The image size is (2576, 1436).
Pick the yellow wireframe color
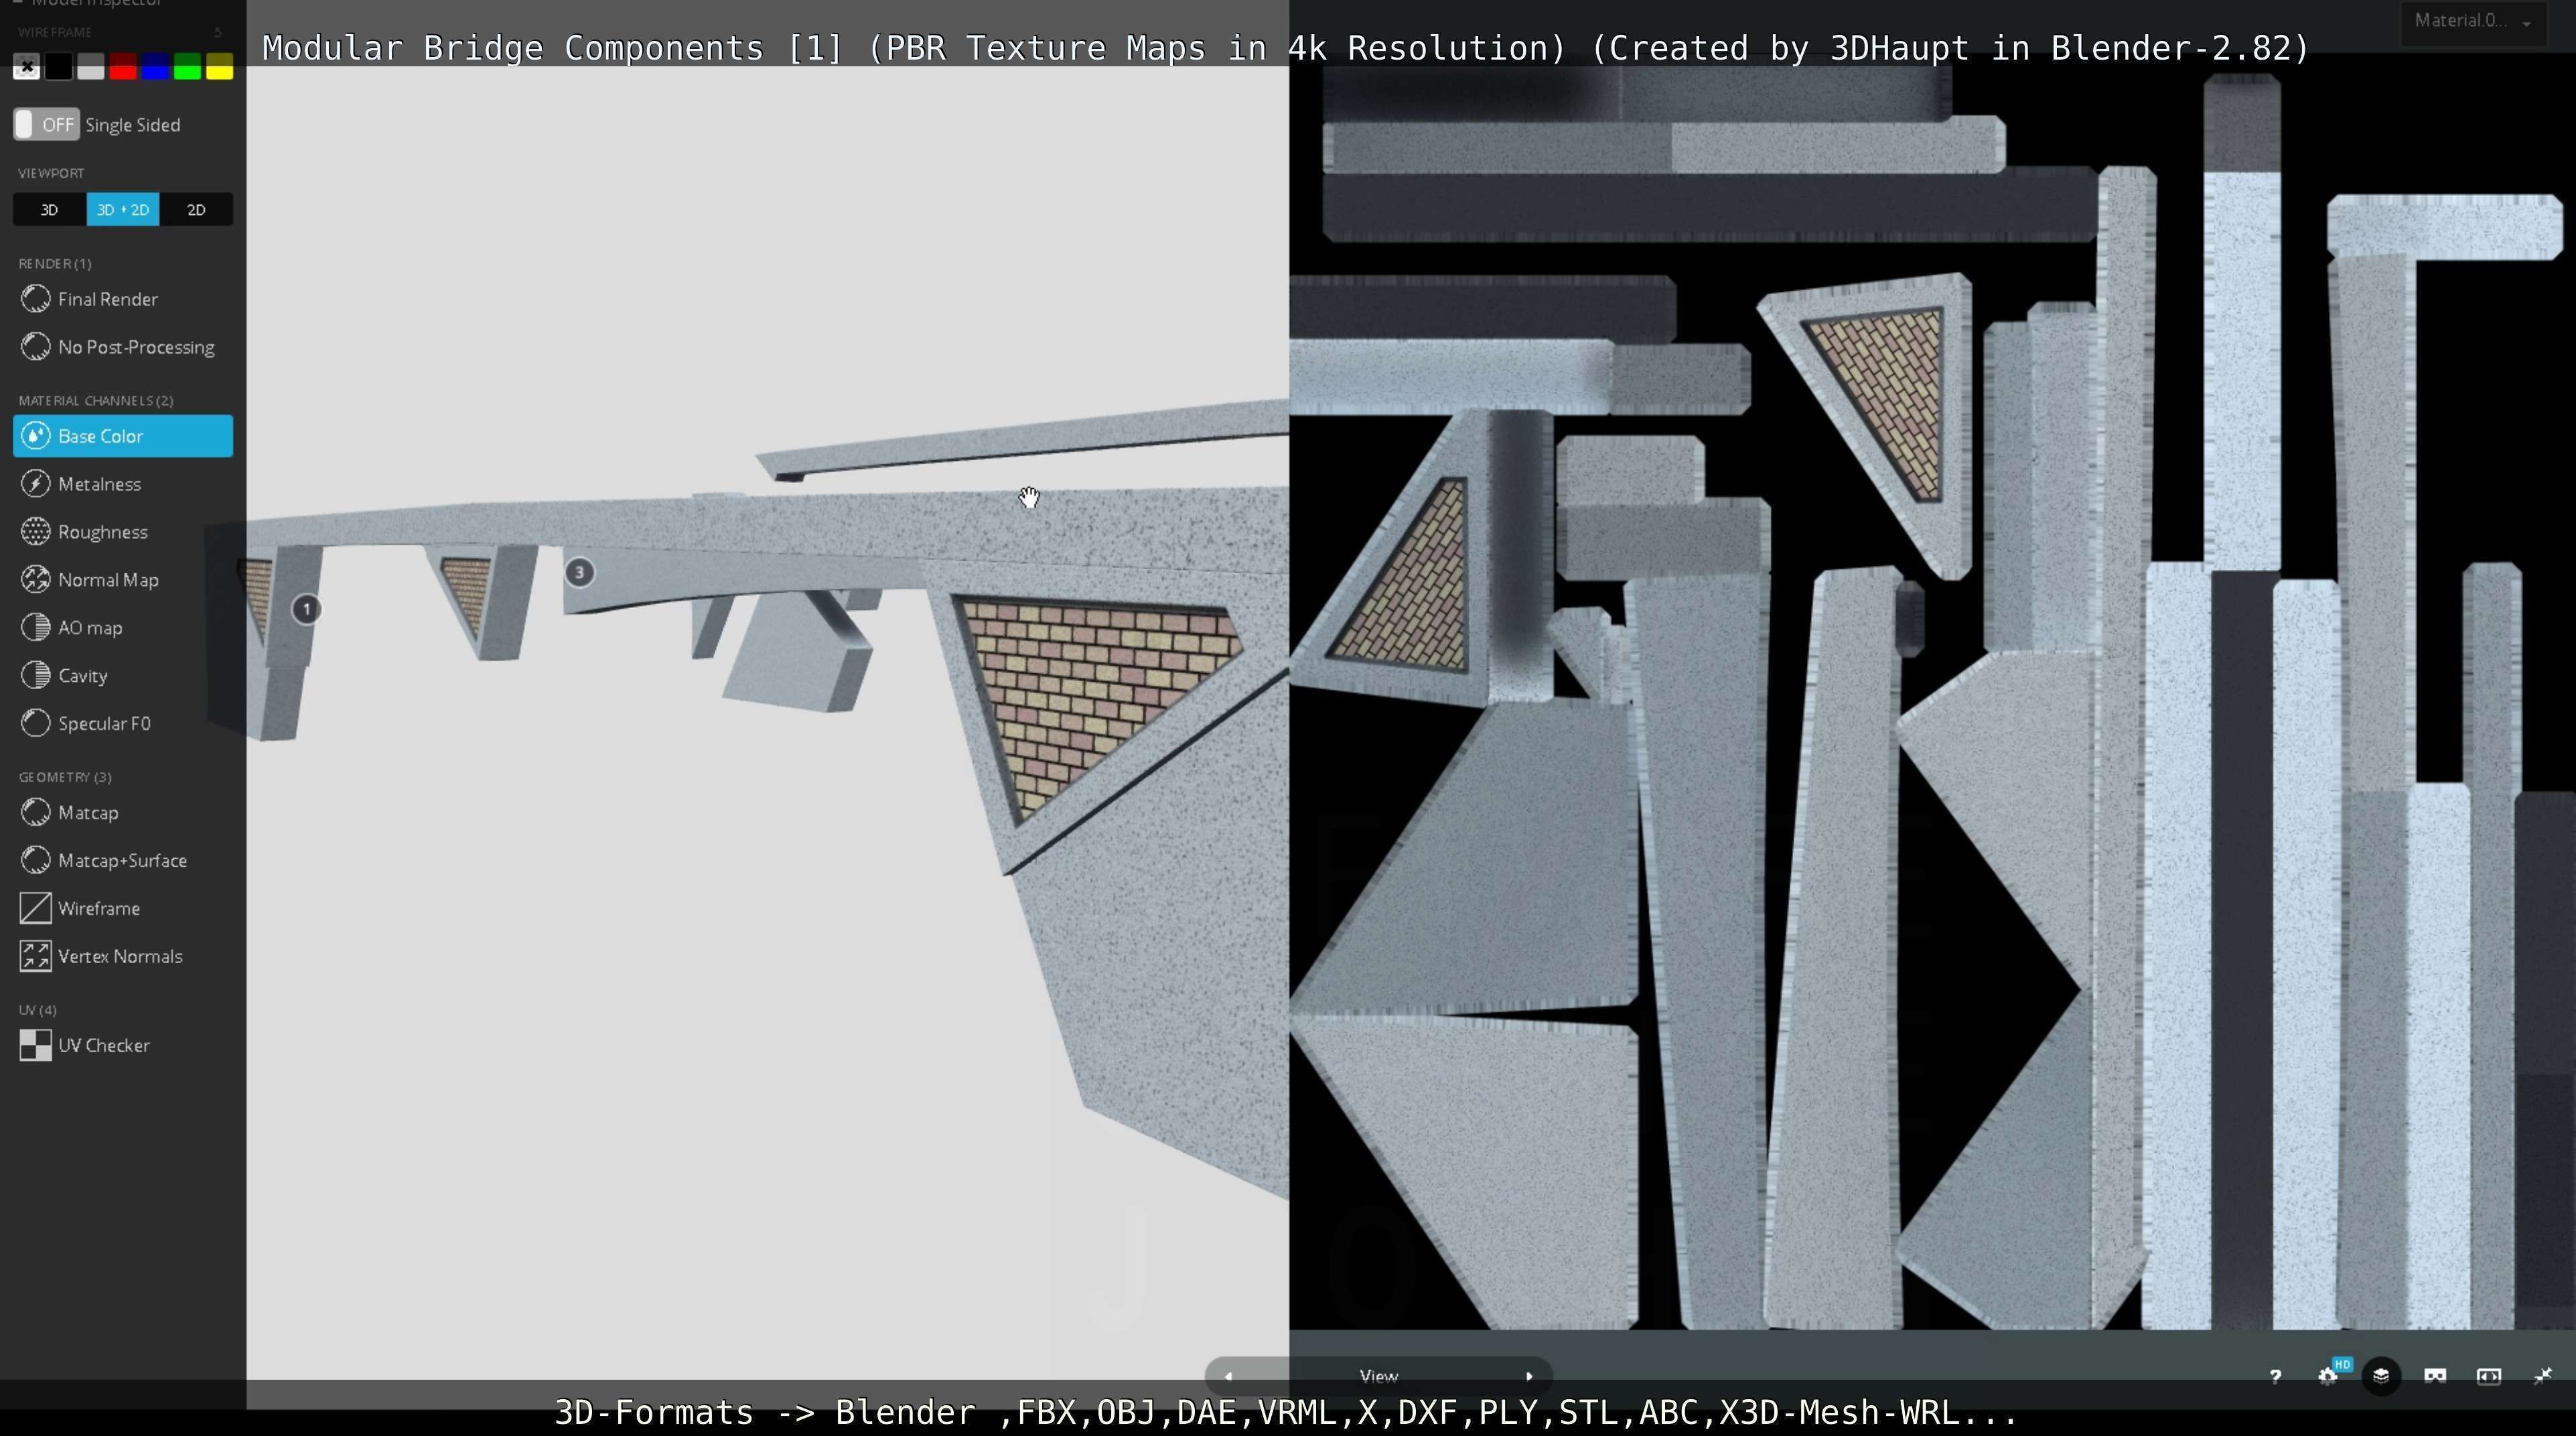[219, 67]
